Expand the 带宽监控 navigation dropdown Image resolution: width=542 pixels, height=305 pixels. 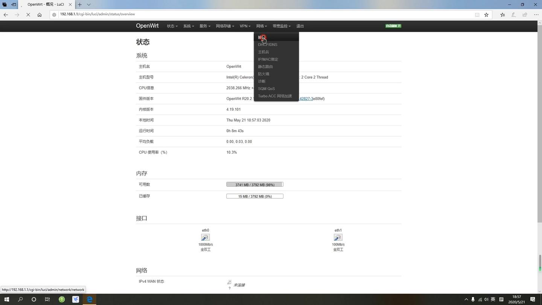point(282,26)
